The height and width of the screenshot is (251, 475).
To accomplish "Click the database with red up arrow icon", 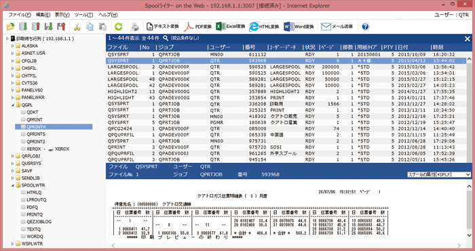I will click(36, 26).
